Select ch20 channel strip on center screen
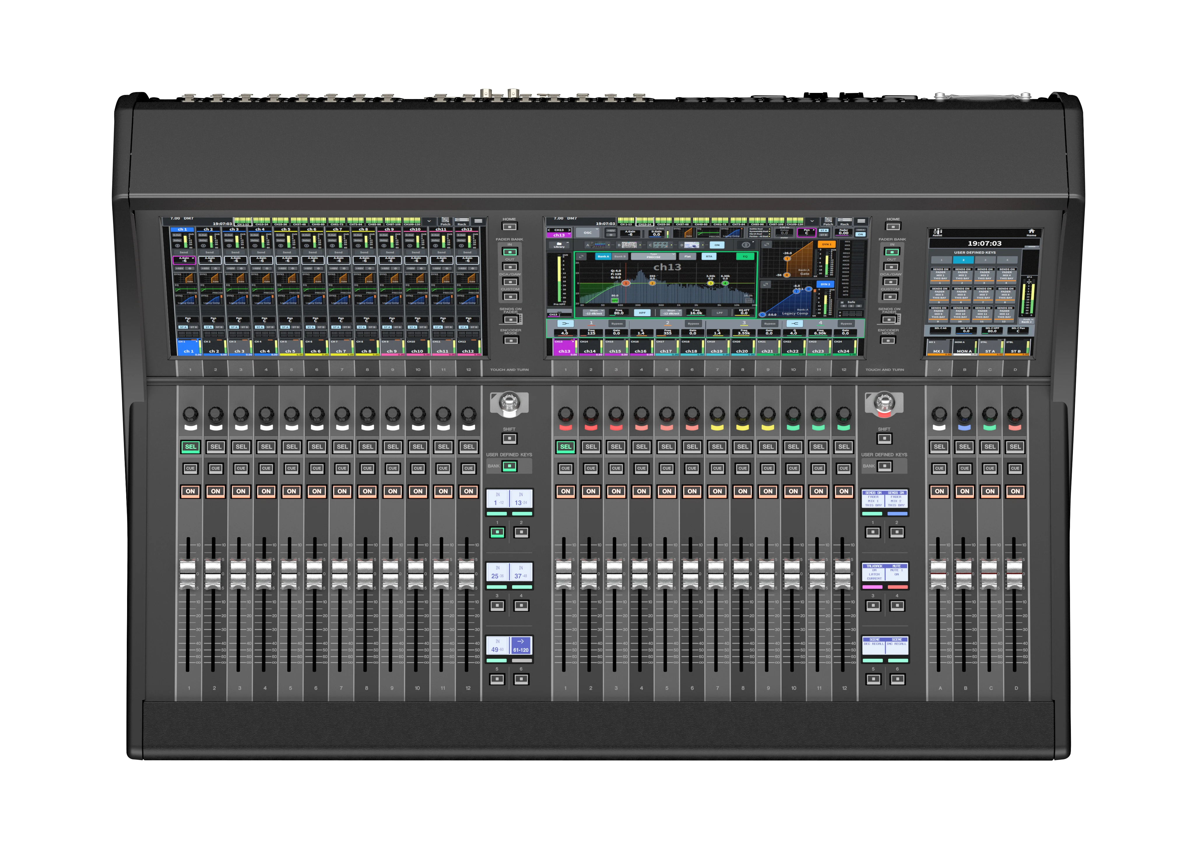This screenshot has width=1193, height=843. tap(742, 348)
